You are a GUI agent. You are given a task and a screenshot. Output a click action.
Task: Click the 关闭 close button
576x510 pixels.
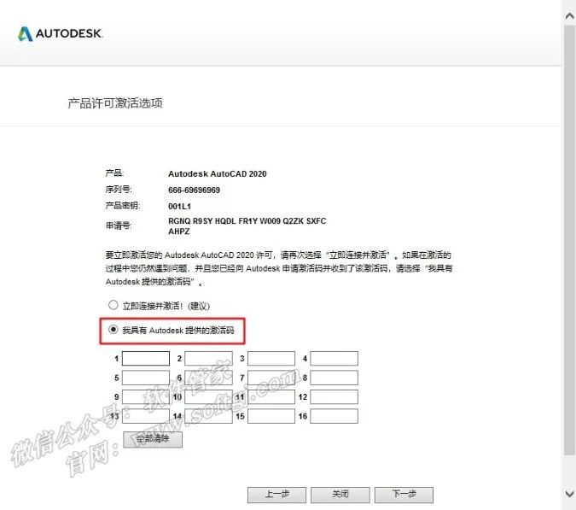click(x=340, y=495)
